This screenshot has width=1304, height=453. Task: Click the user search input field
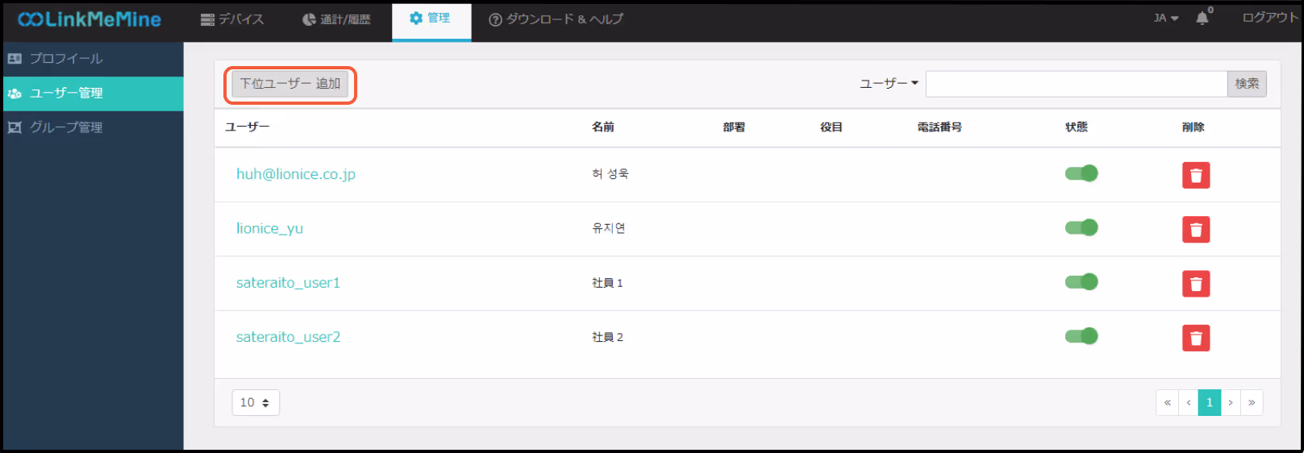pyautogui.click(x=1077, y=84)
